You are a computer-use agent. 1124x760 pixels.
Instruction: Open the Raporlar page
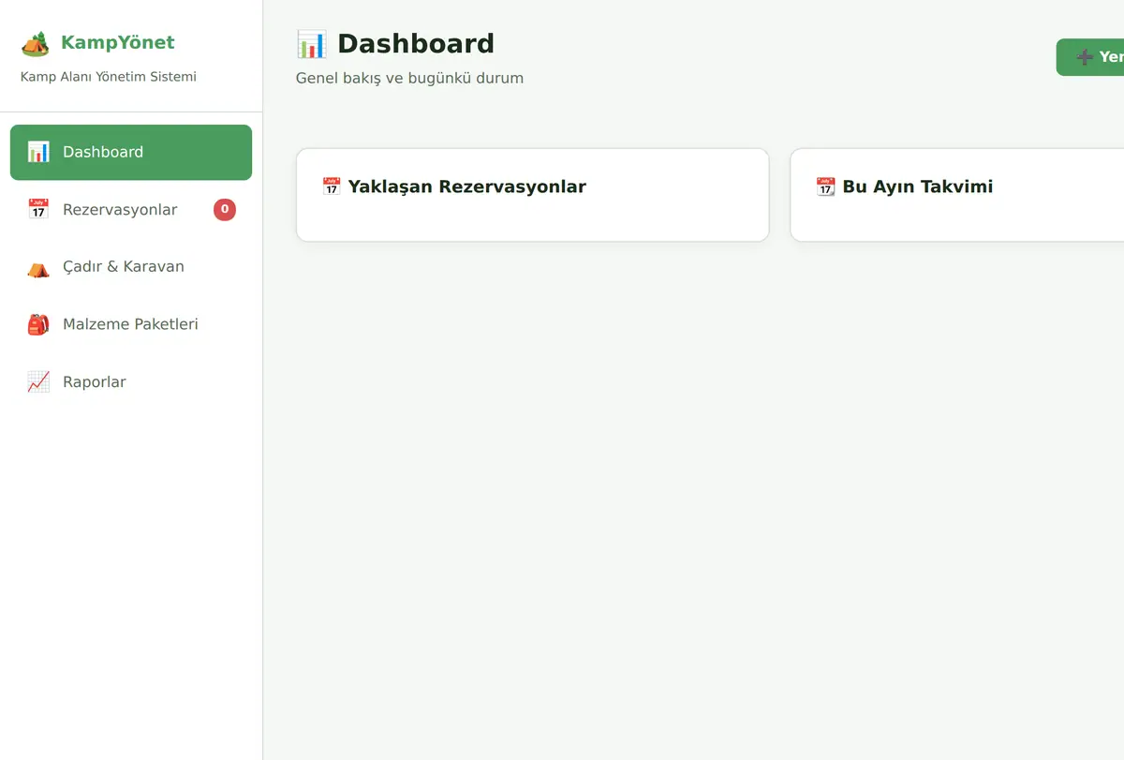(131, 381)
